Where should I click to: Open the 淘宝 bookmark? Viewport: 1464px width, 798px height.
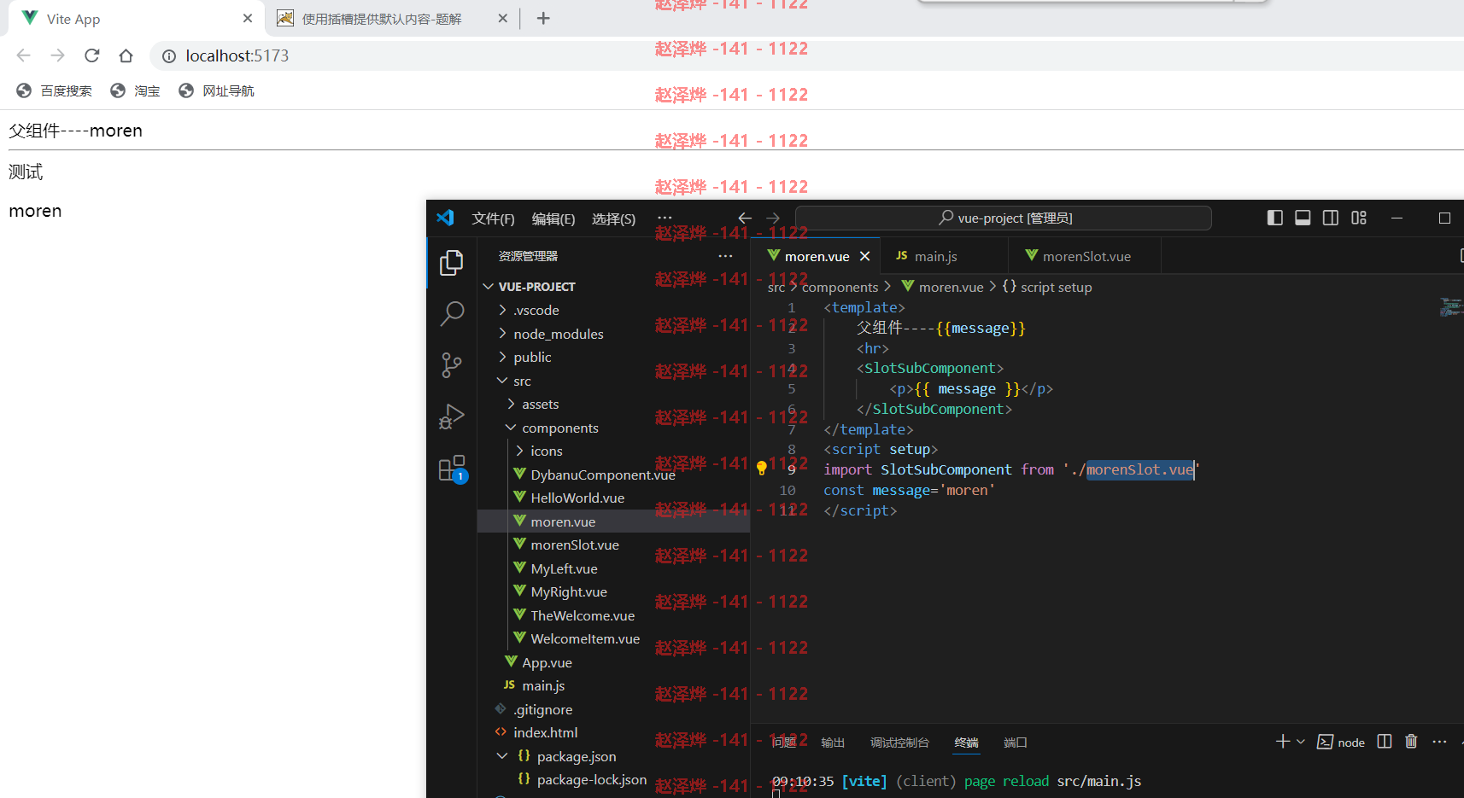(136, 91)
